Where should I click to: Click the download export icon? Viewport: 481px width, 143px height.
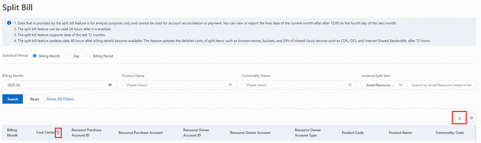click(460, 118)
